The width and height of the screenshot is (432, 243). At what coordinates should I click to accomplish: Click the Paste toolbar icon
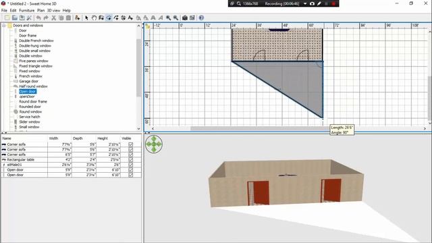click(68, 18)
